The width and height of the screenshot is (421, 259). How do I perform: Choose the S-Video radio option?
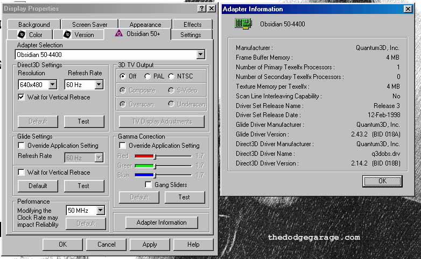(171, 90)
